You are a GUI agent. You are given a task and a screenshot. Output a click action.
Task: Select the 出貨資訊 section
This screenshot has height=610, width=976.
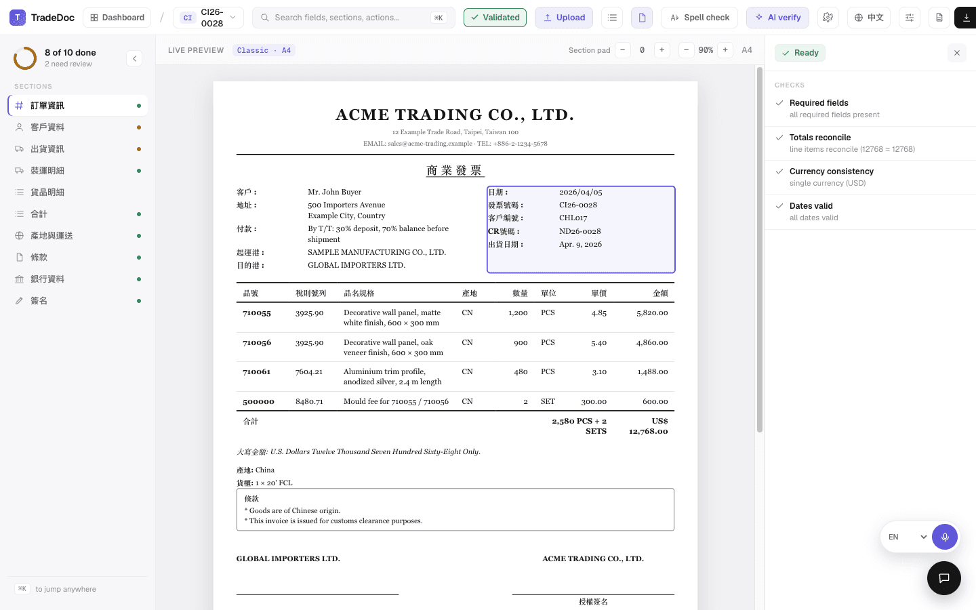(x=78, y=149)
